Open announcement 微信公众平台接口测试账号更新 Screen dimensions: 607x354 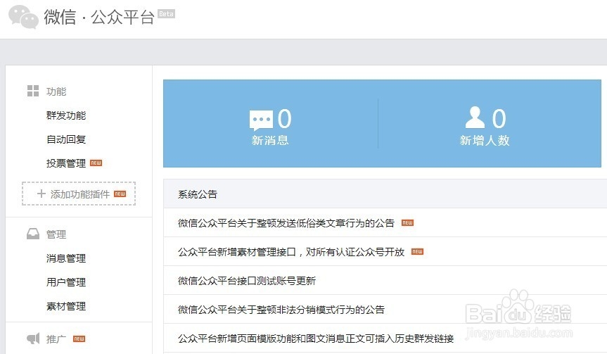click(247, 281)
